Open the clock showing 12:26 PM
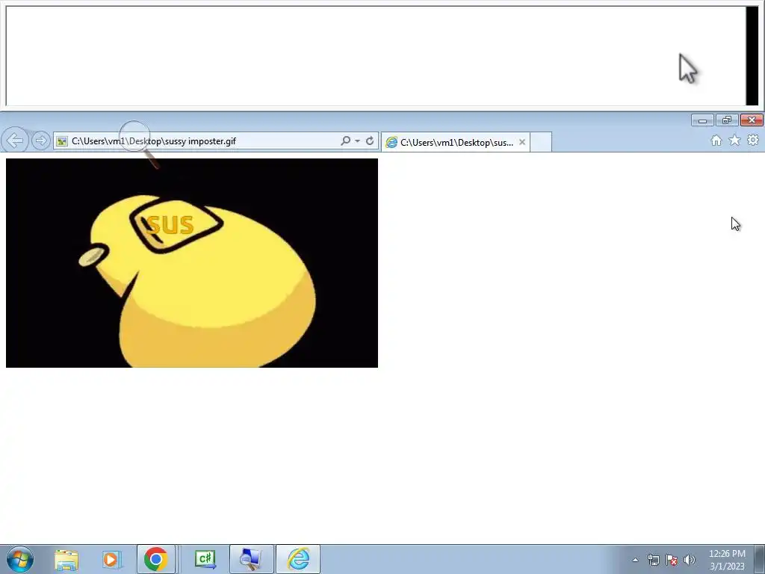 click(727, 560)
